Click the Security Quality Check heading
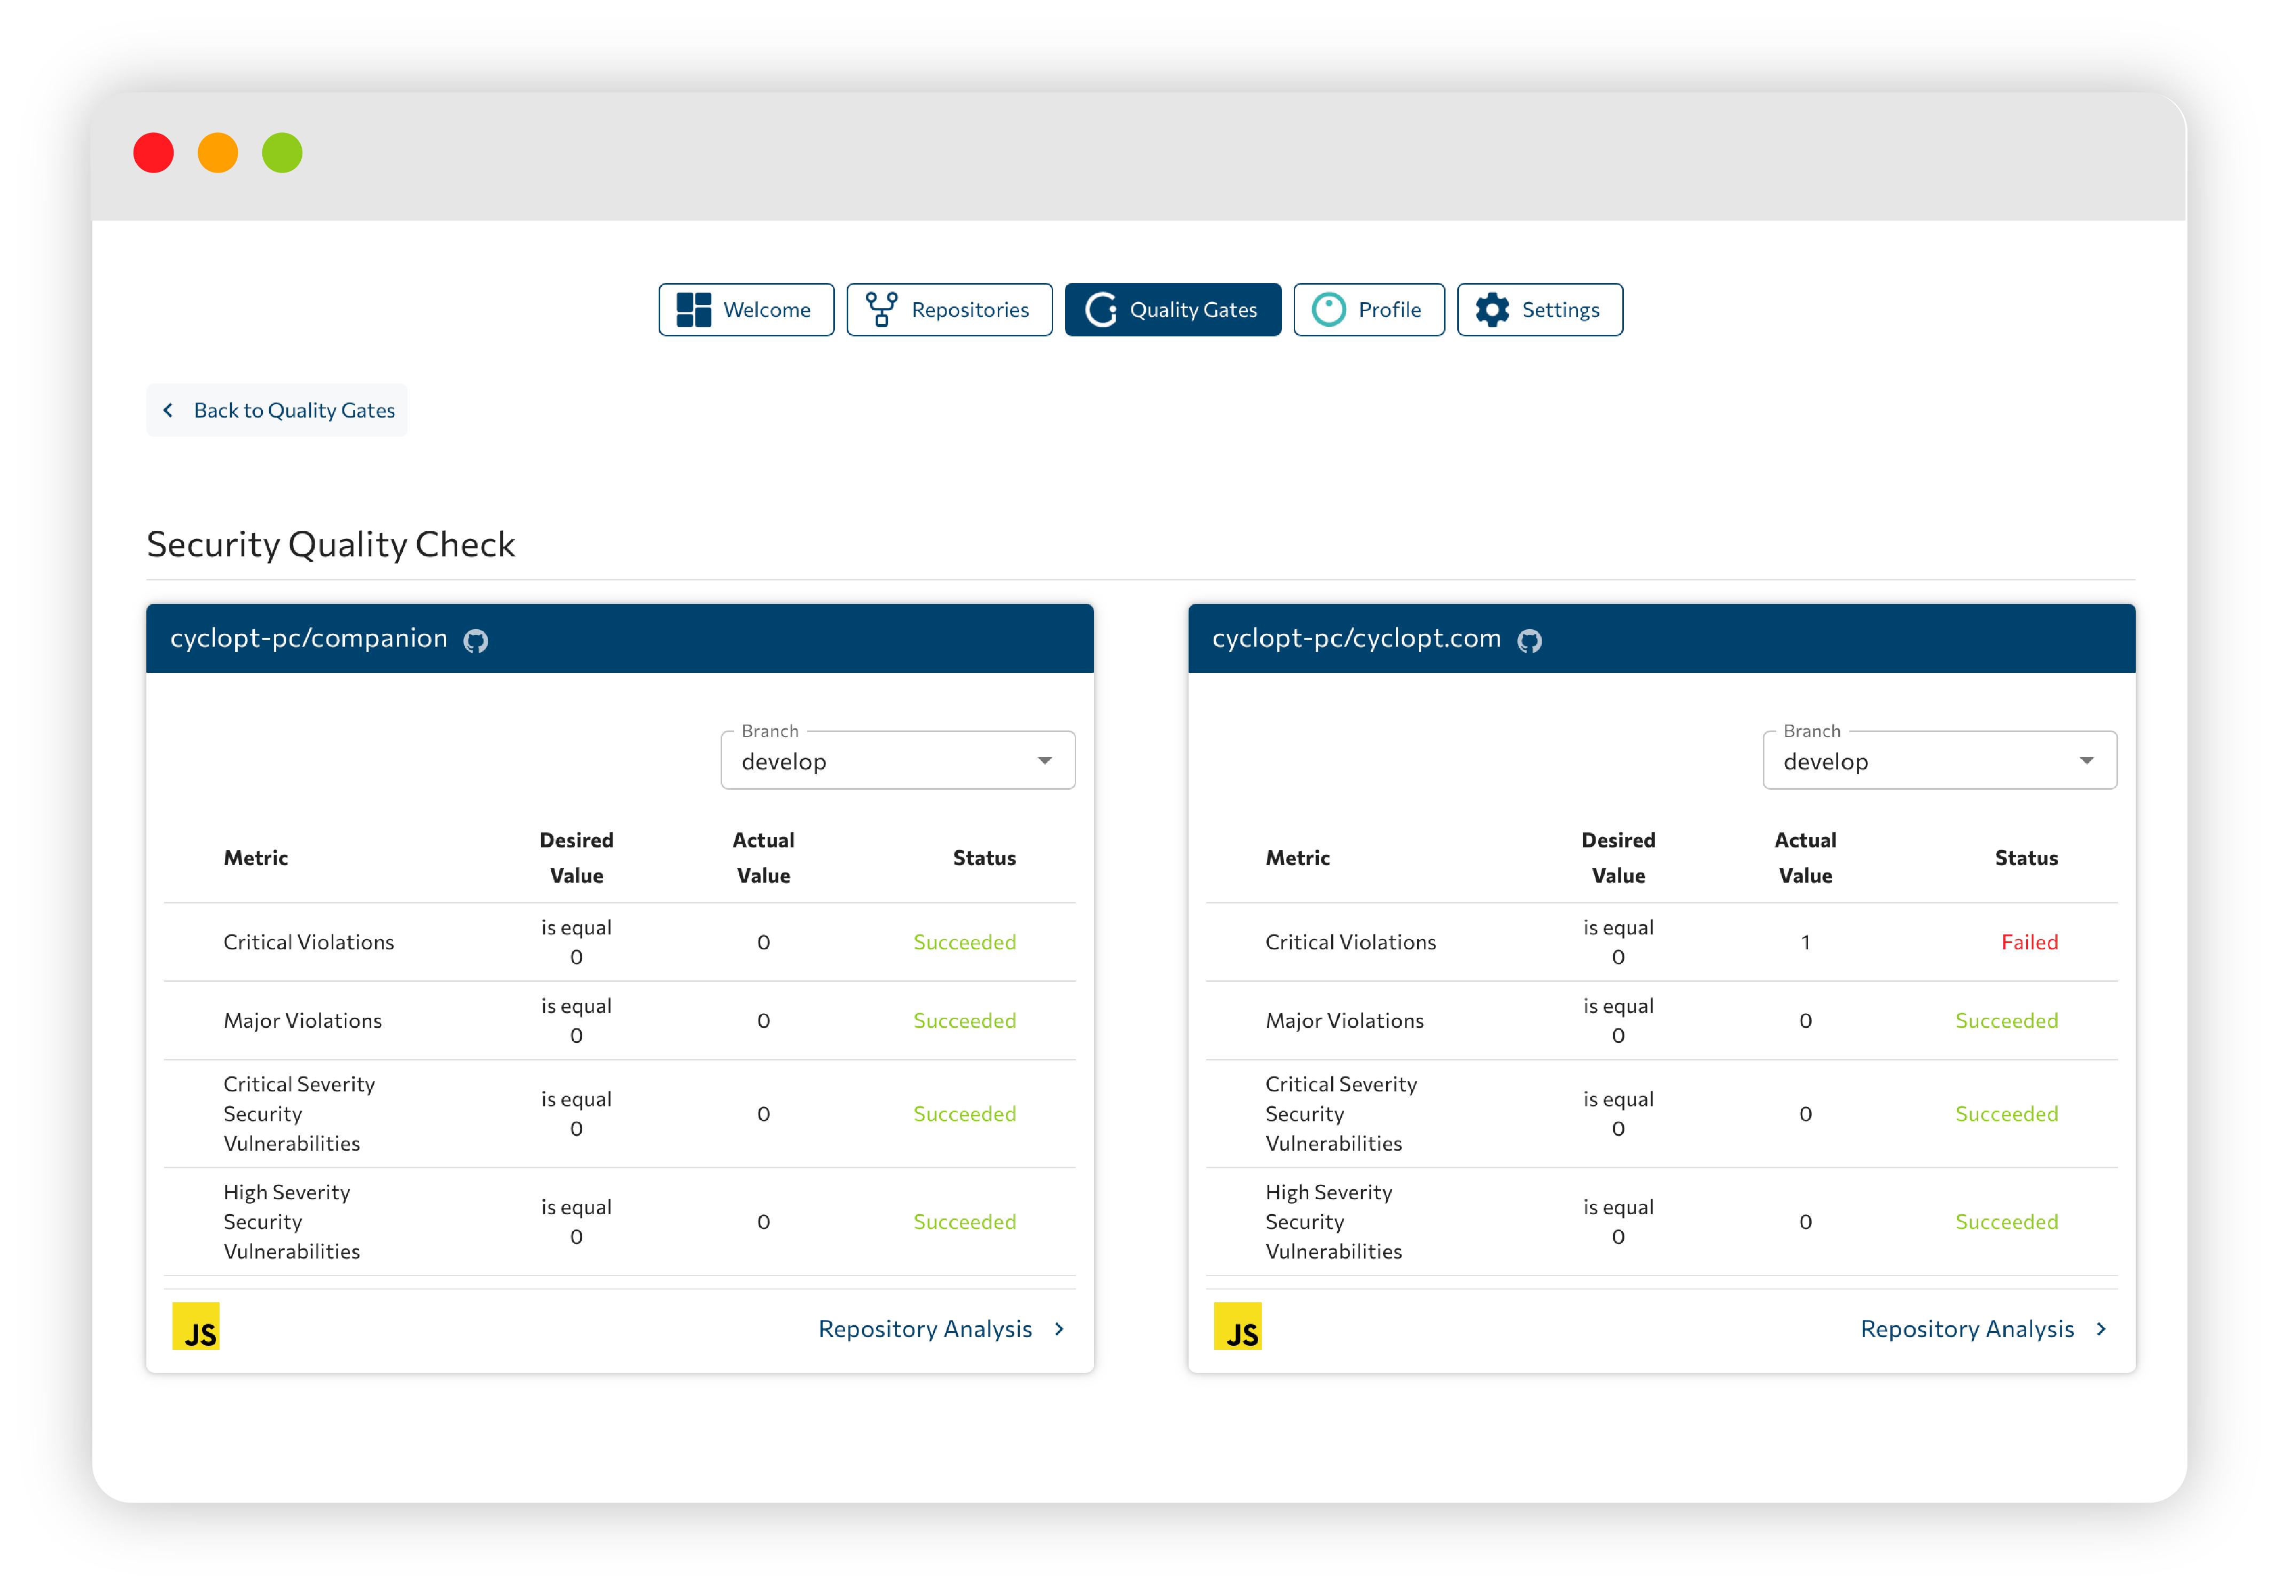This screenshot has height=1596, width=2281. [x=331, y=544]
